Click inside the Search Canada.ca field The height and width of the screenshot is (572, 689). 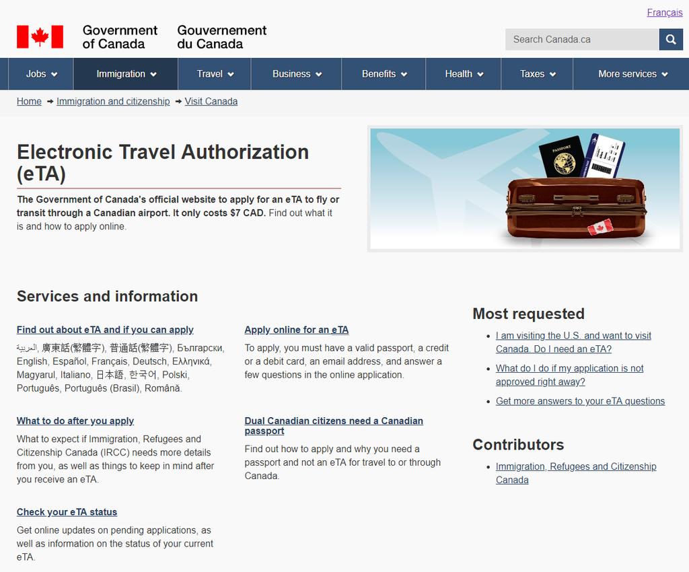point(582,40)
